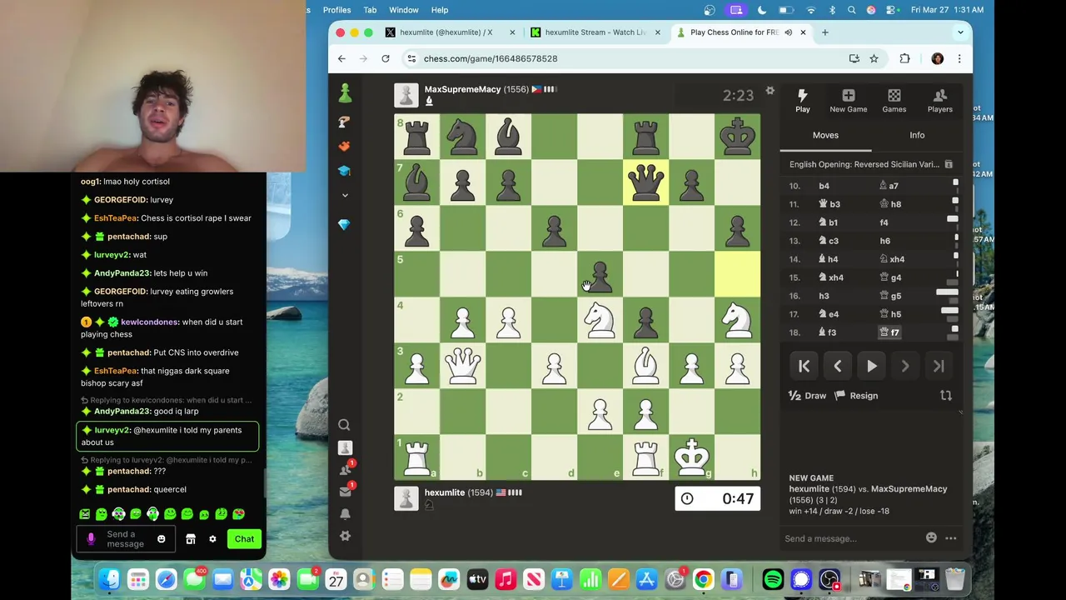The image size is (1066, 600).
Task: Click the black queen on f7
Action: 645,182
